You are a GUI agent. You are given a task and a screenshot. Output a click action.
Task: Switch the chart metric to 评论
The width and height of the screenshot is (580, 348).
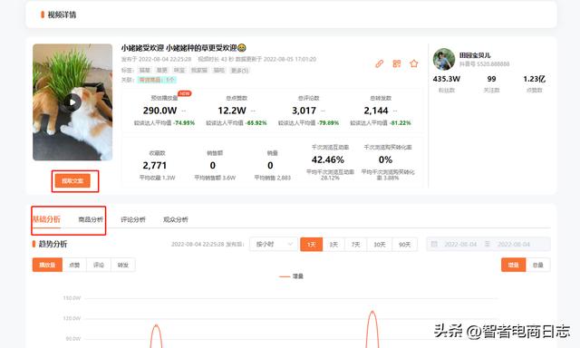(x=99, y=265)
